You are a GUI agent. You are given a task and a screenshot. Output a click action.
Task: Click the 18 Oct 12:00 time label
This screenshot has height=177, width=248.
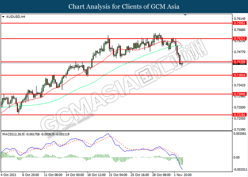(96, 175)
